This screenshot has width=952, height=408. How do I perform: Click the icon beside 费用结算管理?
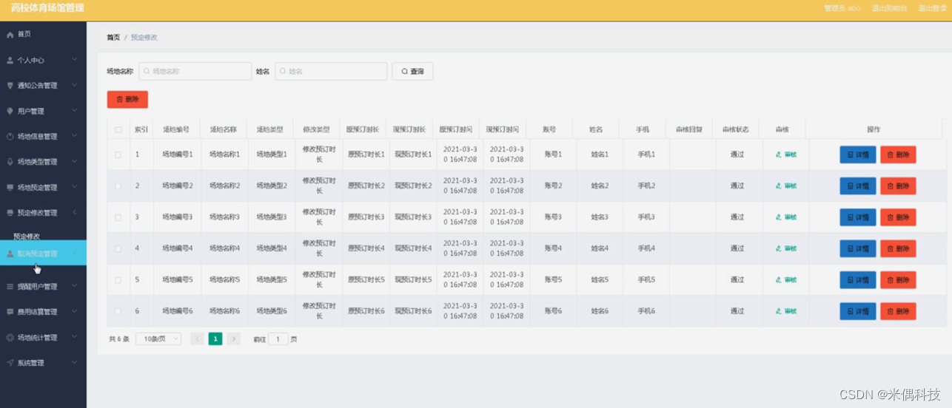tap(10, 312)
